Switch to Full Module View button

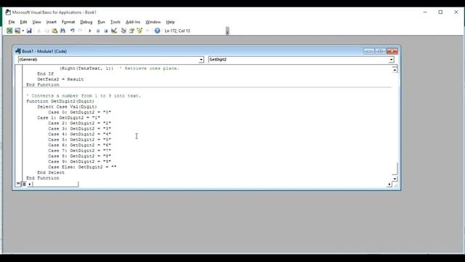coord(24,184)
